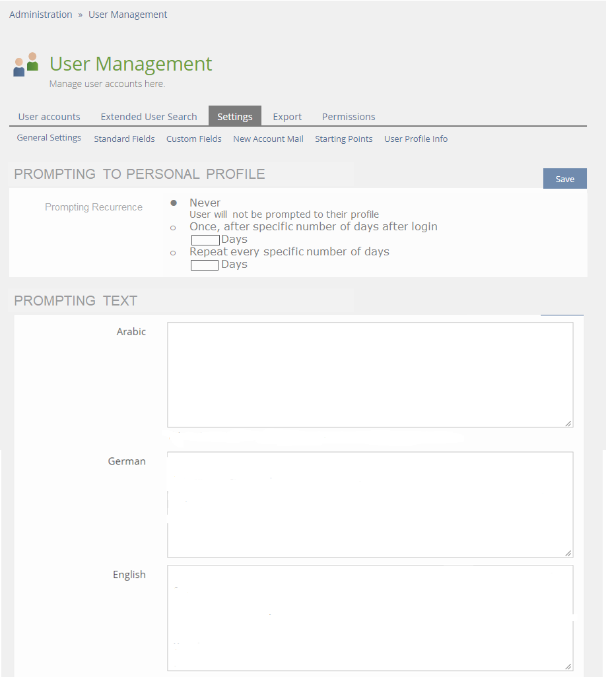Click User Management breadcrumb link
Screen dimensions: 606x677
[127, 15]
